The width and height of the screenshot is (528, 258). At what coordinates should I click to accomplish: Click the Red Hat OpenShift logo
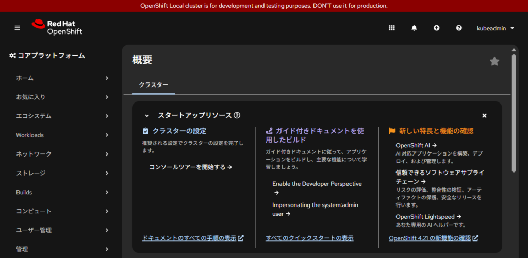pos(57,28)
